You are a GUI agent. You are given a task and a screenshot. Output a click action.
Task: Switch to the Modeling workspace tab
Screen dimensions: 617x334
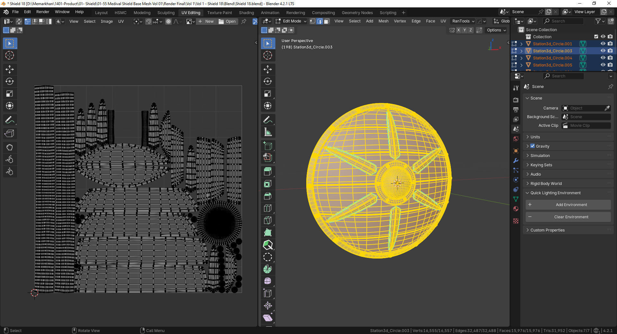click(x=142, y=13)
